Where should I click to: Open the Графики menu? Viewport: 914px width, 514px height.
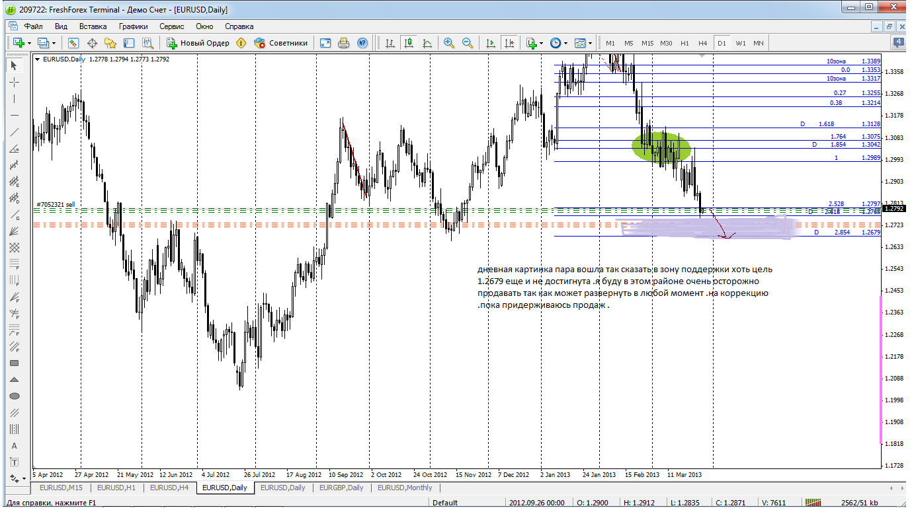133,26
